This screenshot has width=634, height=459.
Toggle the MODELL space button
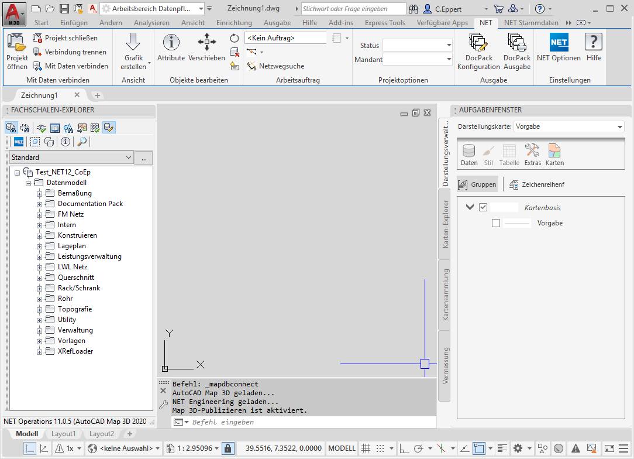point(342,448)
